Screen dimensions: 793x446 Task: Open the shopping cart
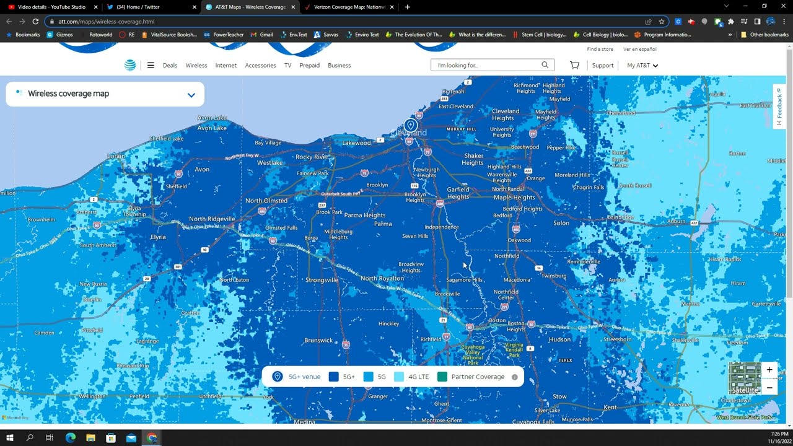[x=574, y=65]
